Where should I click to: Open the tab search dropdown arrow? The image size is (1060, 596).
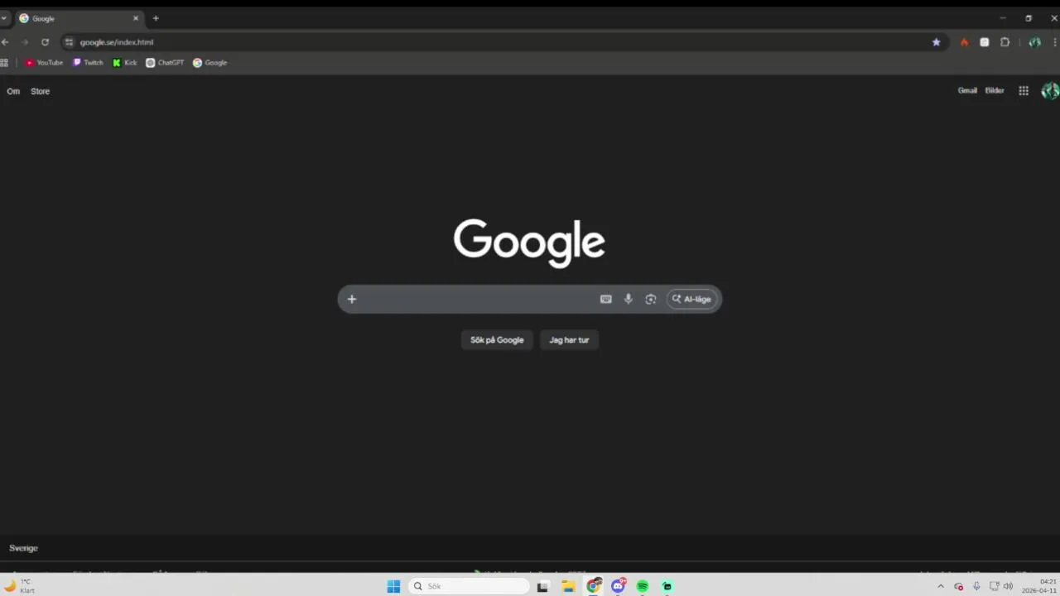(3, 18)
